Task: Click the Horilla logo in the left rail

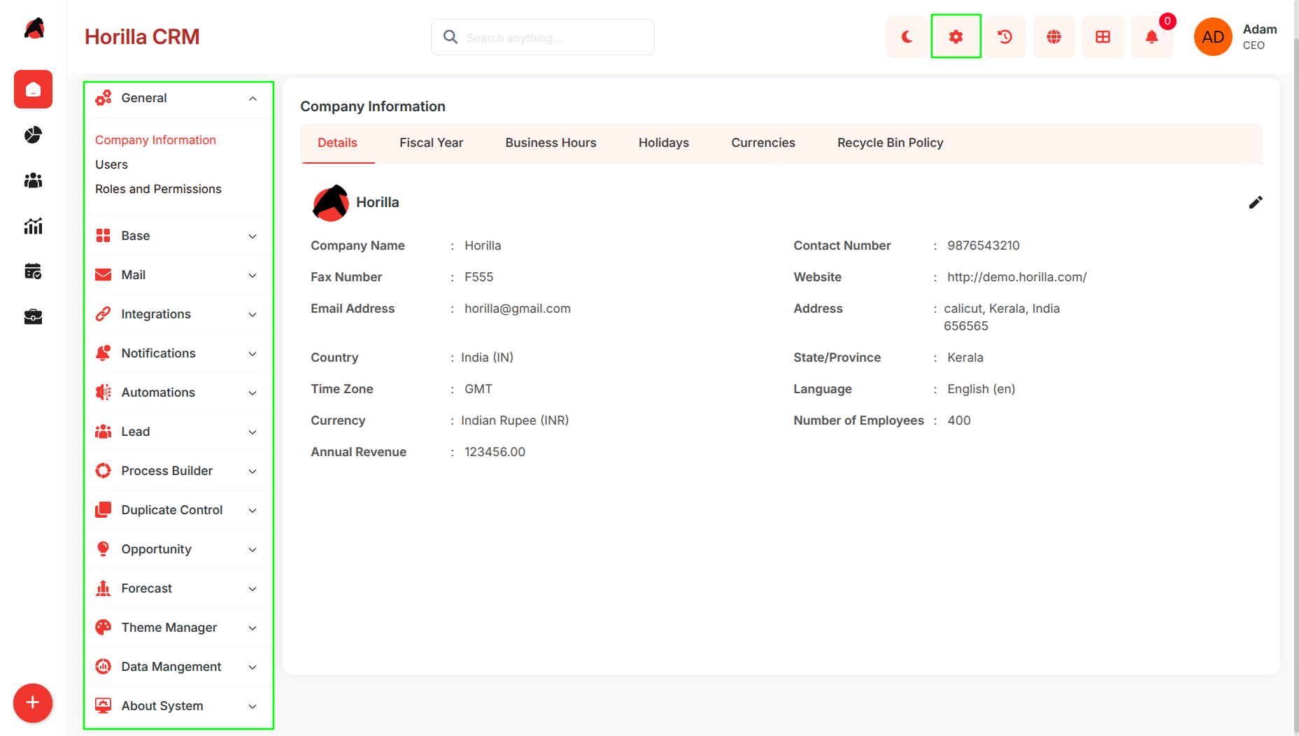Action: point(34,29)
